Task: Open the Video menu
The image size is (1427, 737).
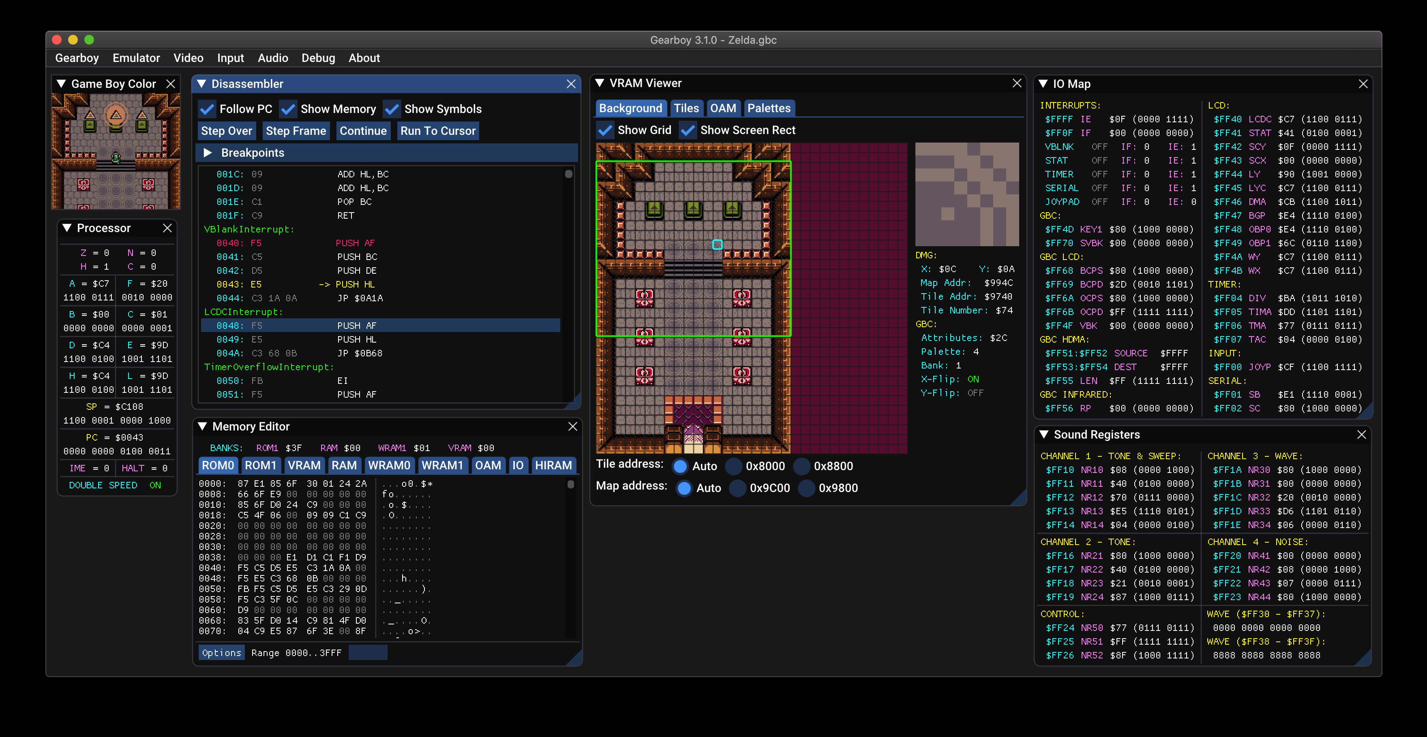Action: coord(189,58)
